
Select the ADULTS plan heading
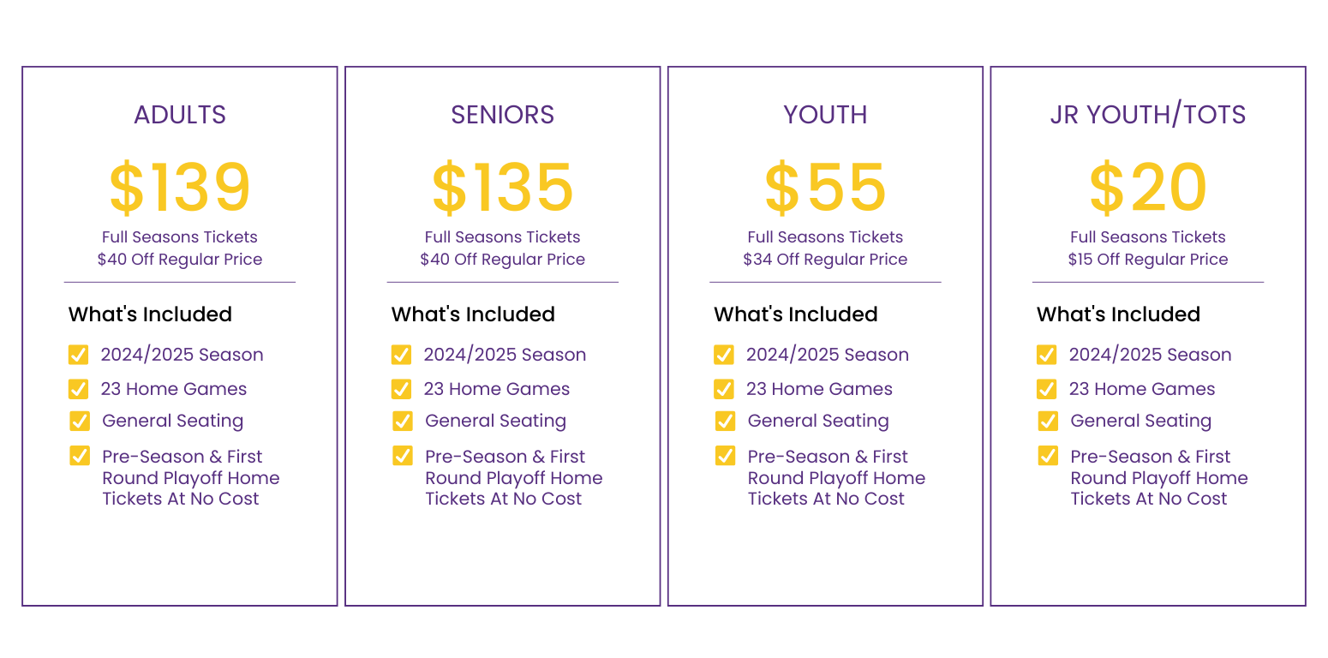pyautogui.click(x=180, y=115)
